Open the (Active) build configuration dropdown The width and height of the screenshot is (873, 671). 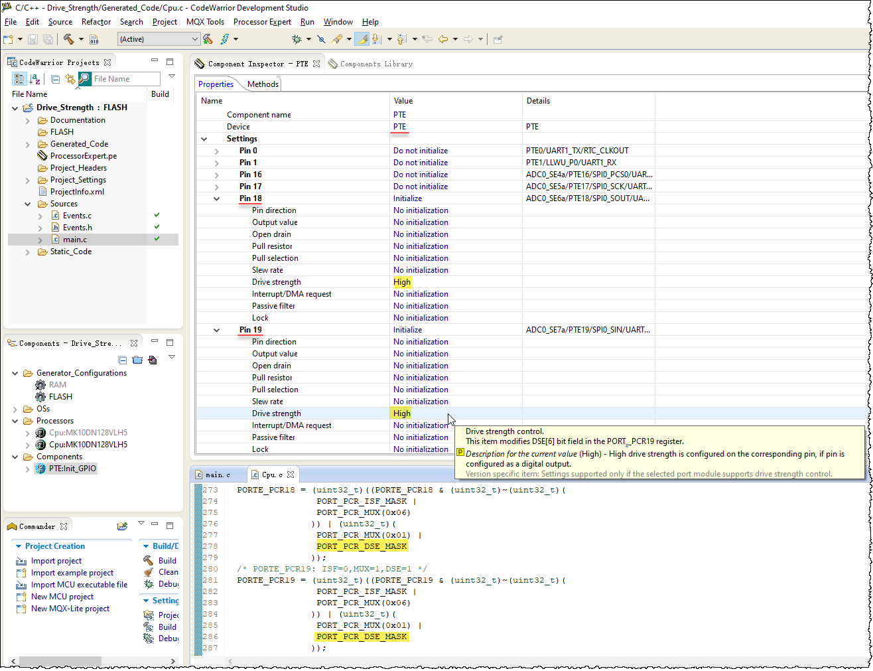pyautogui.click(x=159, y=39)
